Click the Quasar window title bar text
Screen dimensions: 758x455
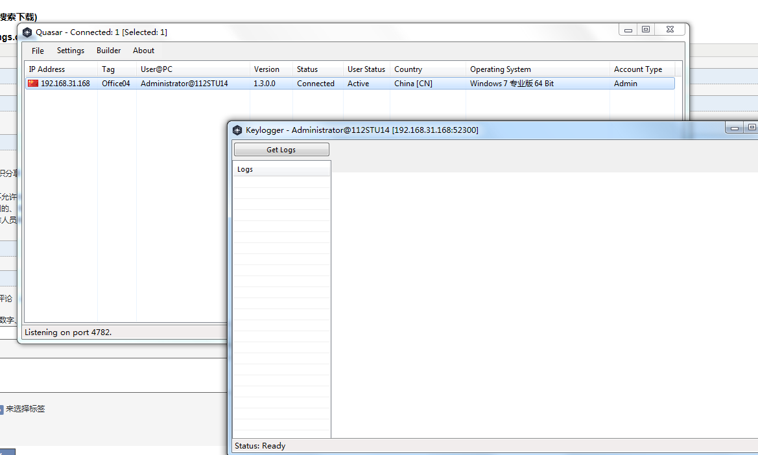click(102, 32)
